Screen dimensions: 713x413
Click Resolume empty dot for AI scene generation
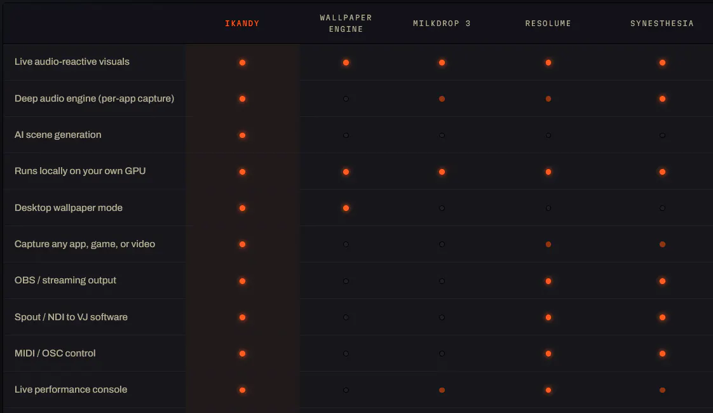tap(548, 135)
